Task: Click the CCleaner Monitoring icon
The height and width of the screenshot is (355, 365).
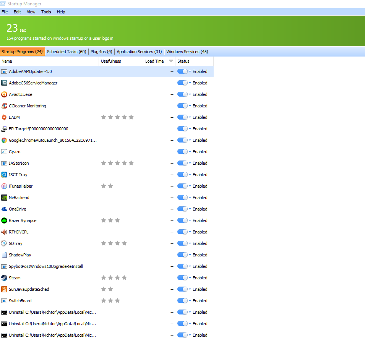Action: coord(4,106)
